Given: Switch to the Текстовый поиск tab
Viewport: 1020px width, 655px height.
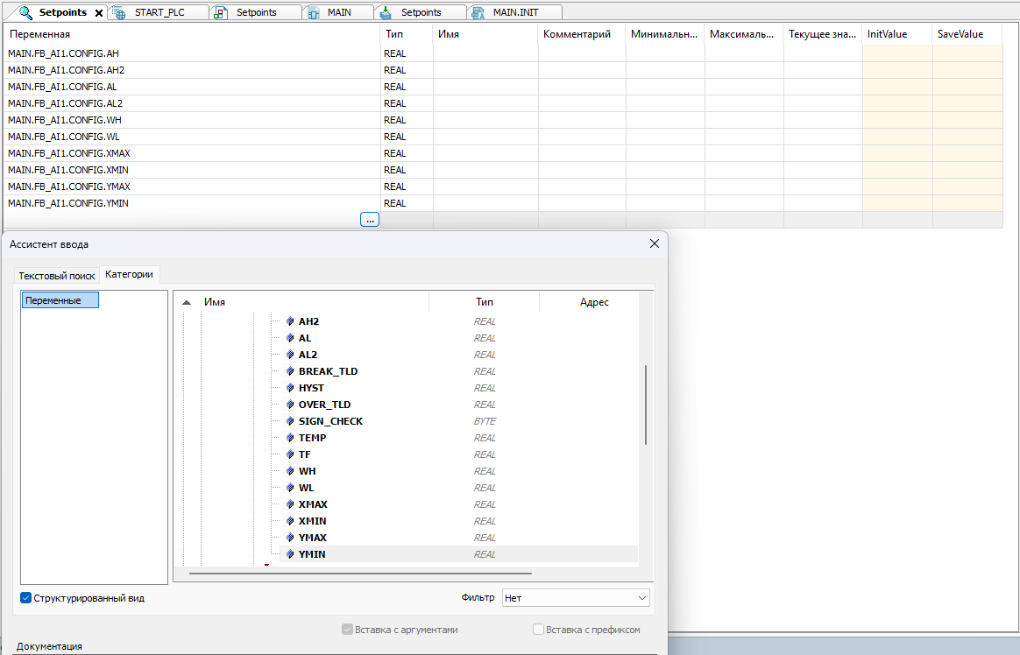Looking at the screenshot, I should pos(56,275).
